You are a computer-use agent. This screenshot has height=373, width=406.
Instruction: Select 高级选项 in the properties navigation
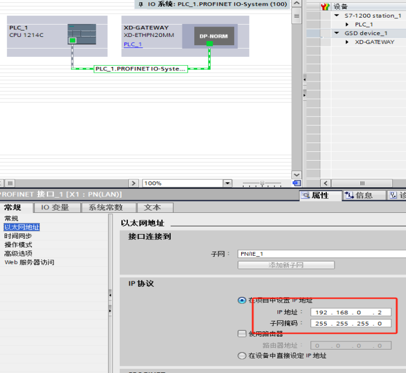pyautogui.click(x=18, y=253)
